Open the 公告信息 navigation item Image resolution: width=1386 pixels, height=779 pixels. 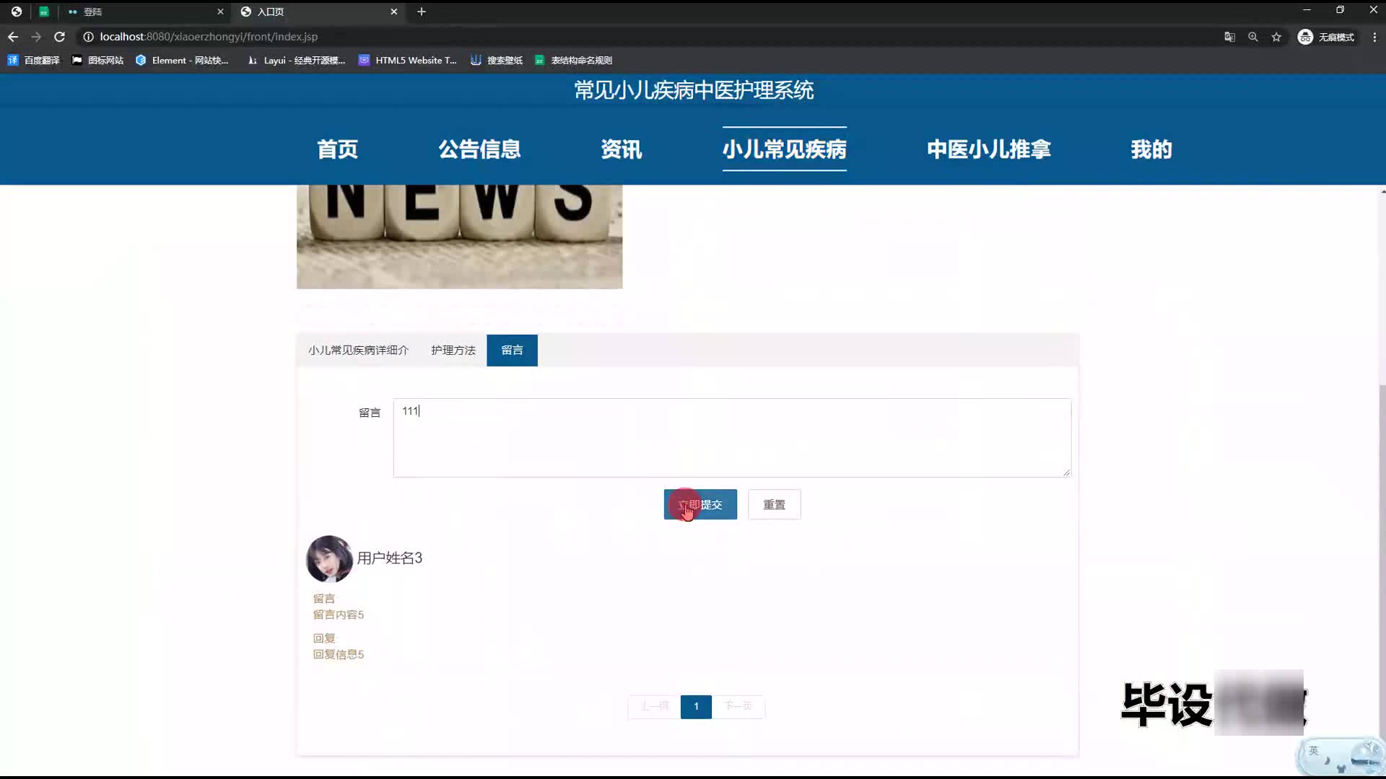pyautogui.click(x=479, y=149)
